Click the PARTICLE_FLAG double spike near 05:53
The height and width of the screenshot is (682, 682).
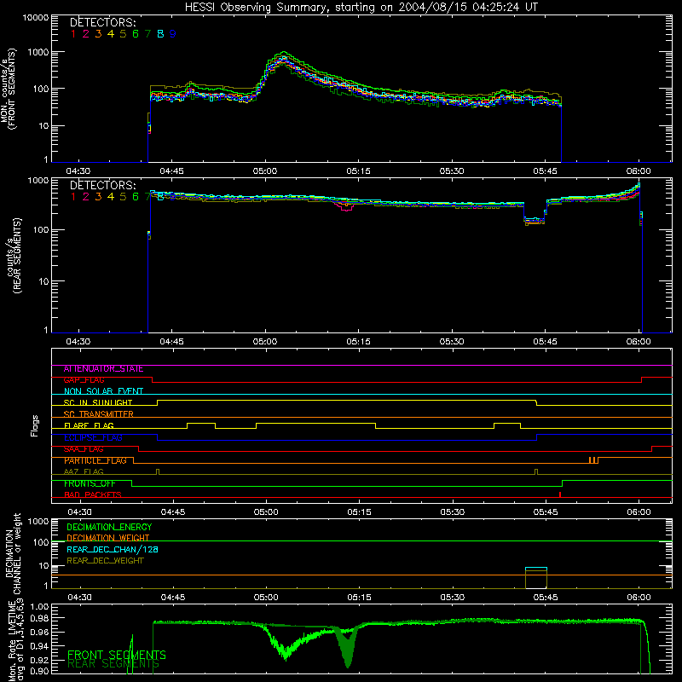tap(593, 460)
